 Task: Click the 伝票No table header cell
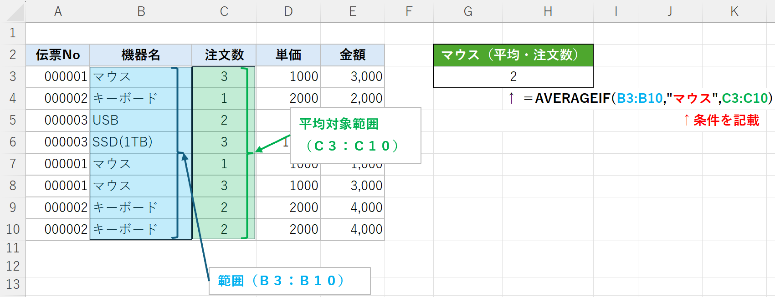point(58,55)
